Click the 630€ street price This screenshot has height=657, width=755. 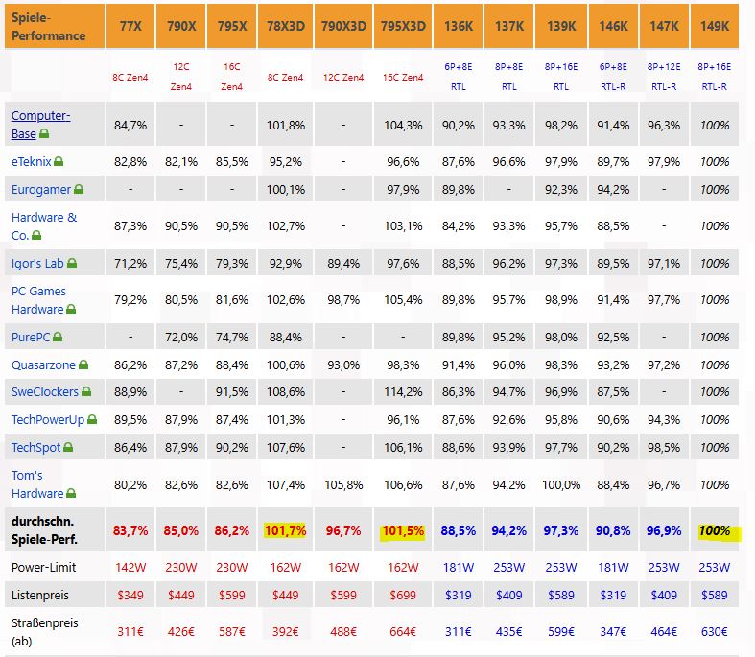tap(715, 631)
